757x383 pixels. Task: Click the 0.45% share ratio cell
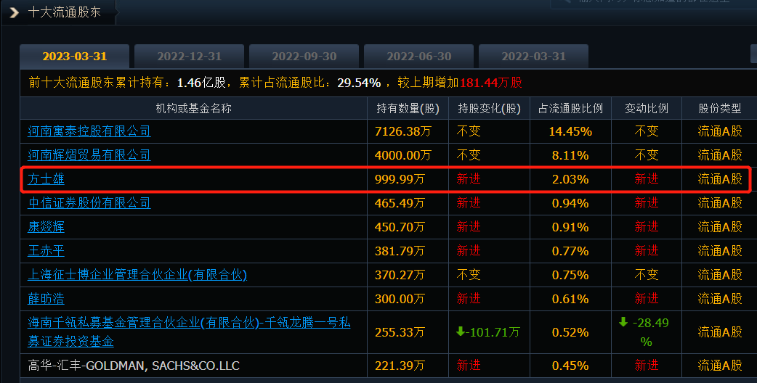(x=570, y=366)
